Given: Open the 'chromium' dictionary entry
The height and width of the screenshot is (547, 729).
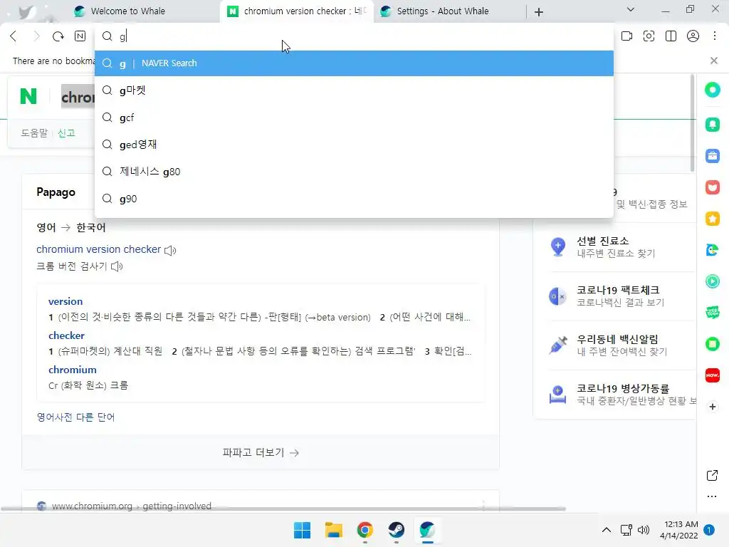Looking at the screenshot, I should (x=73, y=370).
